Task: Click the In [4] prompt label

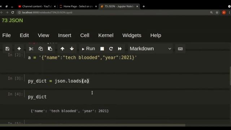Action: [x=15, y=94]
